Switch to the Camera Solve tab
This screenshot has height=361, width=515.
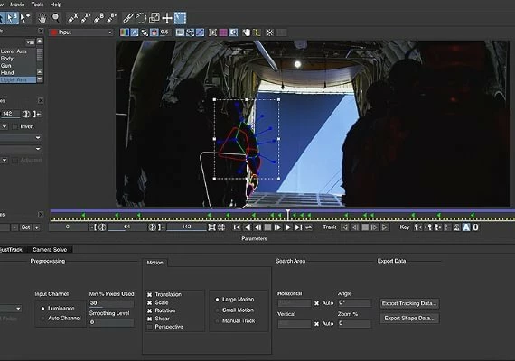point(50,250)
